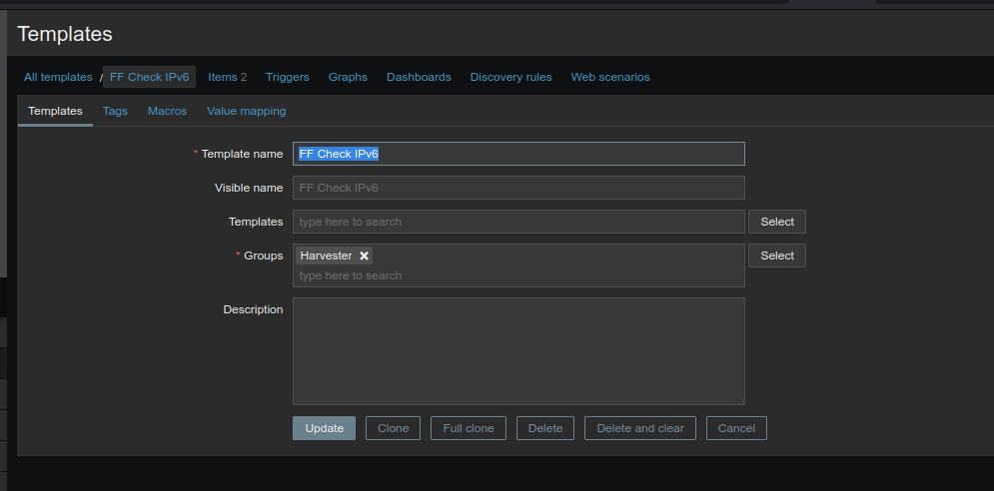Viewport: 994px width, 491px height.
Task: Click the Delete and clear button
Action: [x=639, y=428]
